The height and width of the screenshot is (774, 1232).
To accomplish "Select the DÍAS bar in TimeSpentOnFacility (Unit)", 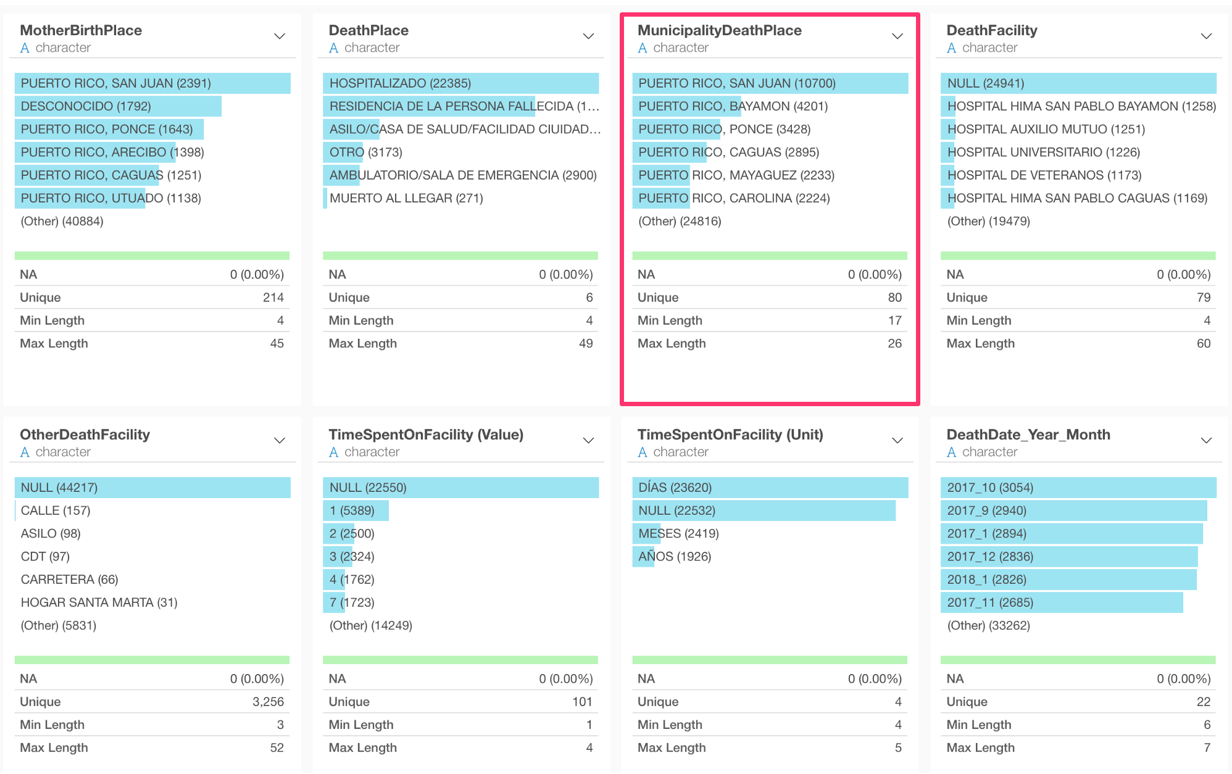I will [769, 487].
